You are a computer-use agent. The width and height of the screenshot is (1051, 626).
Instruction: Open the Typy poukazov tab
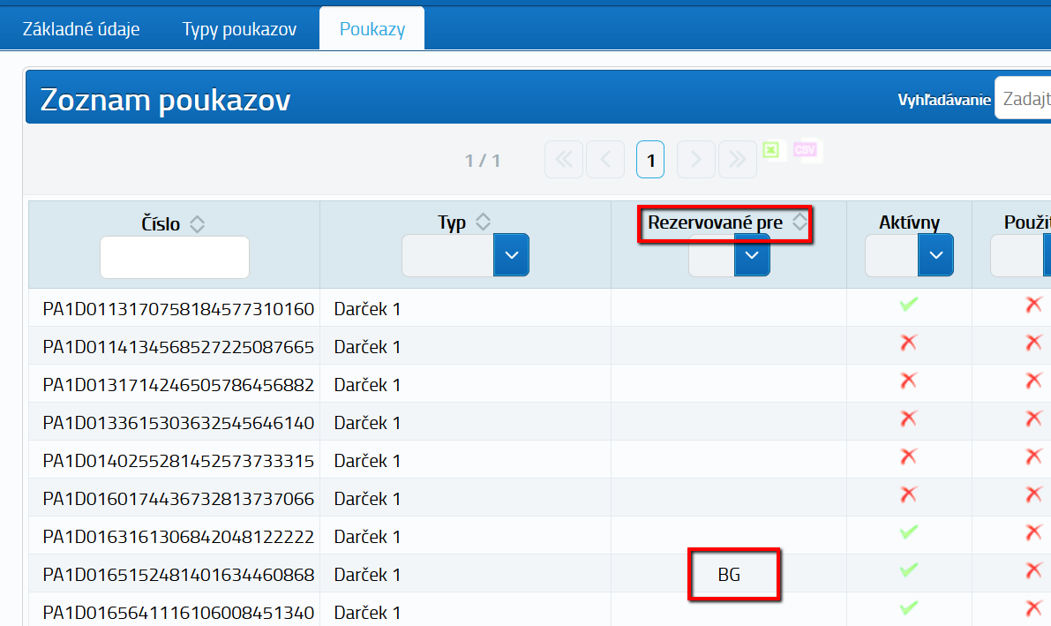click(239, 29)
